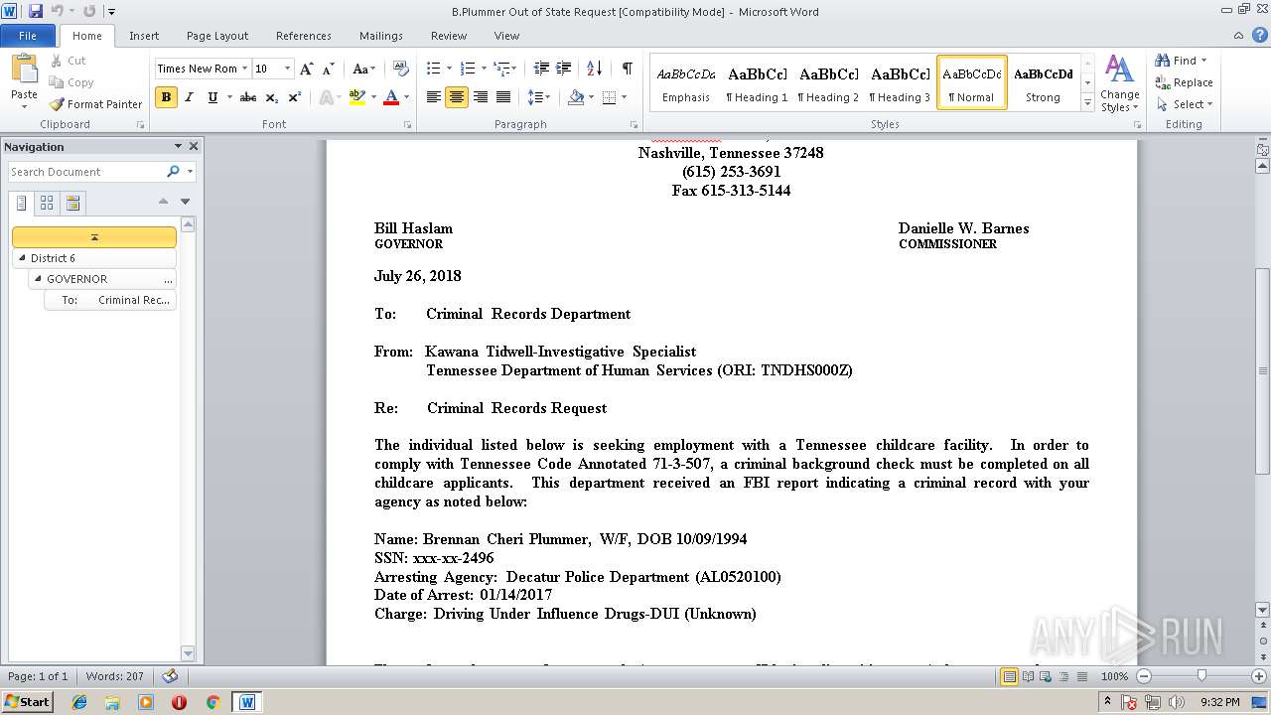
Task: Align text to the left
Action: [433, 97]
